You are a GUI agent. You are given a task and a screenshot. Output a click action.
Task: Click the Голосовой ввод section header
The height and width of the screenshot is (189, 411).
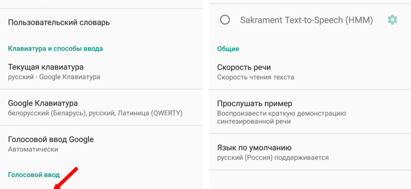tap(34, 174)
